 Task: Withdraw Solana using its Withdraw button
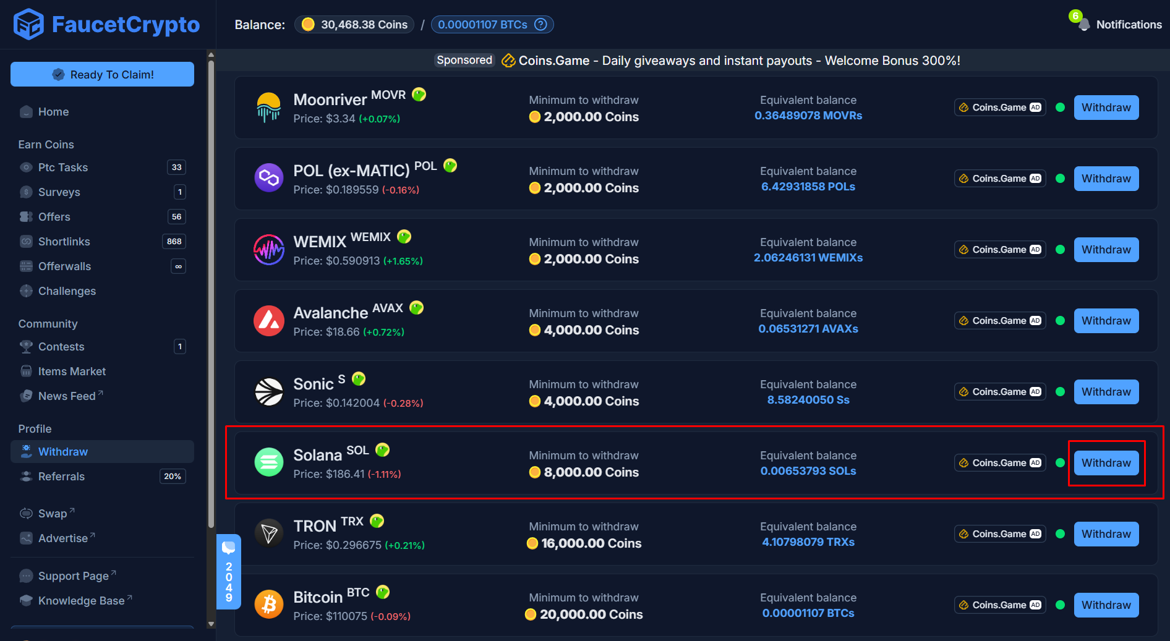[1106, 462]
